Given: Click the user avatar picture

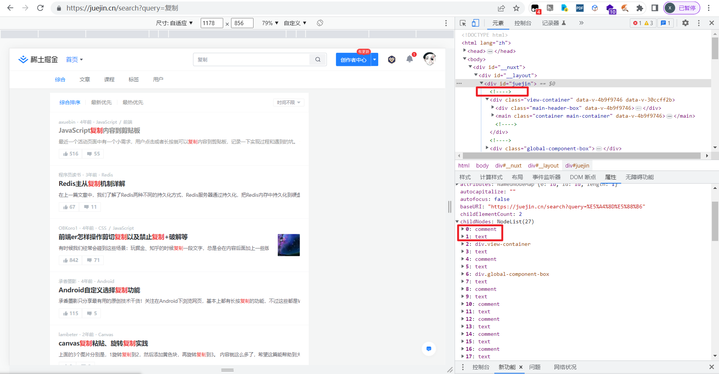Looking at the screenshot, I should [x=430, y=59].
